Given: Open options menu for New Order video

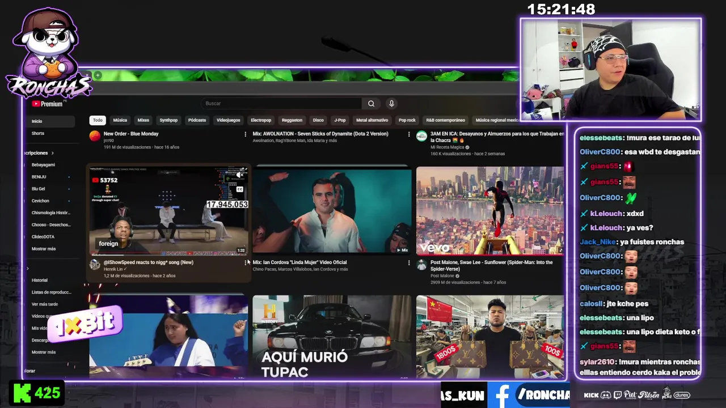Looking at the screenshot, I should 246,134.
